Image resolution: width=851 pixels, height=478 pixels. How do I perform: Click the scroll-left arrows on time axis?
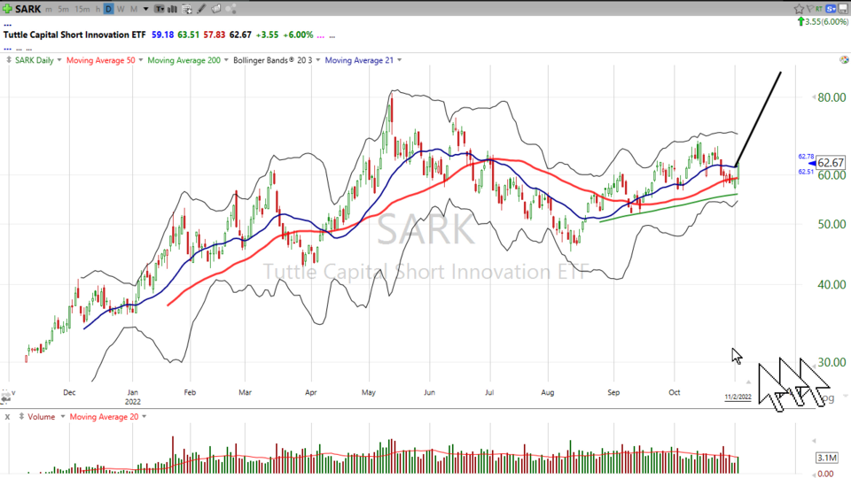tap(5, 399)
